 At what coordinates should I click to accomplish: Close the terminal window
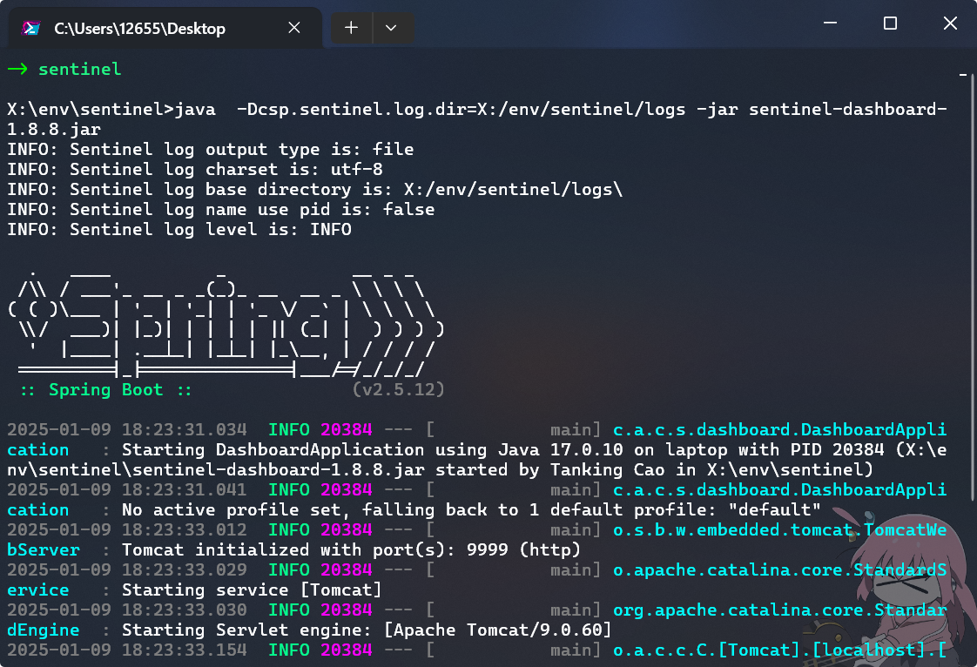(950, 23)
